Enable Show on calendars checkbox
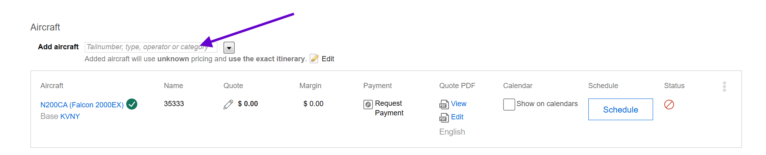The image size is (766, 155). pos(509,105)
